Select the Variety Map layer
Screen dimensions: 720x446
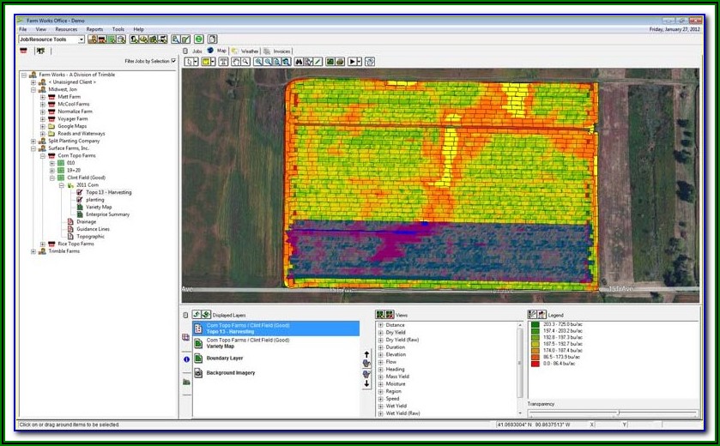tap(223, 347)
